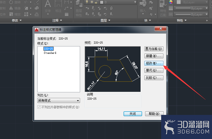Toggle 不列出外部参照中的样式 checkbox
This screenshot has width=212, height=139.
coord(39,107)
